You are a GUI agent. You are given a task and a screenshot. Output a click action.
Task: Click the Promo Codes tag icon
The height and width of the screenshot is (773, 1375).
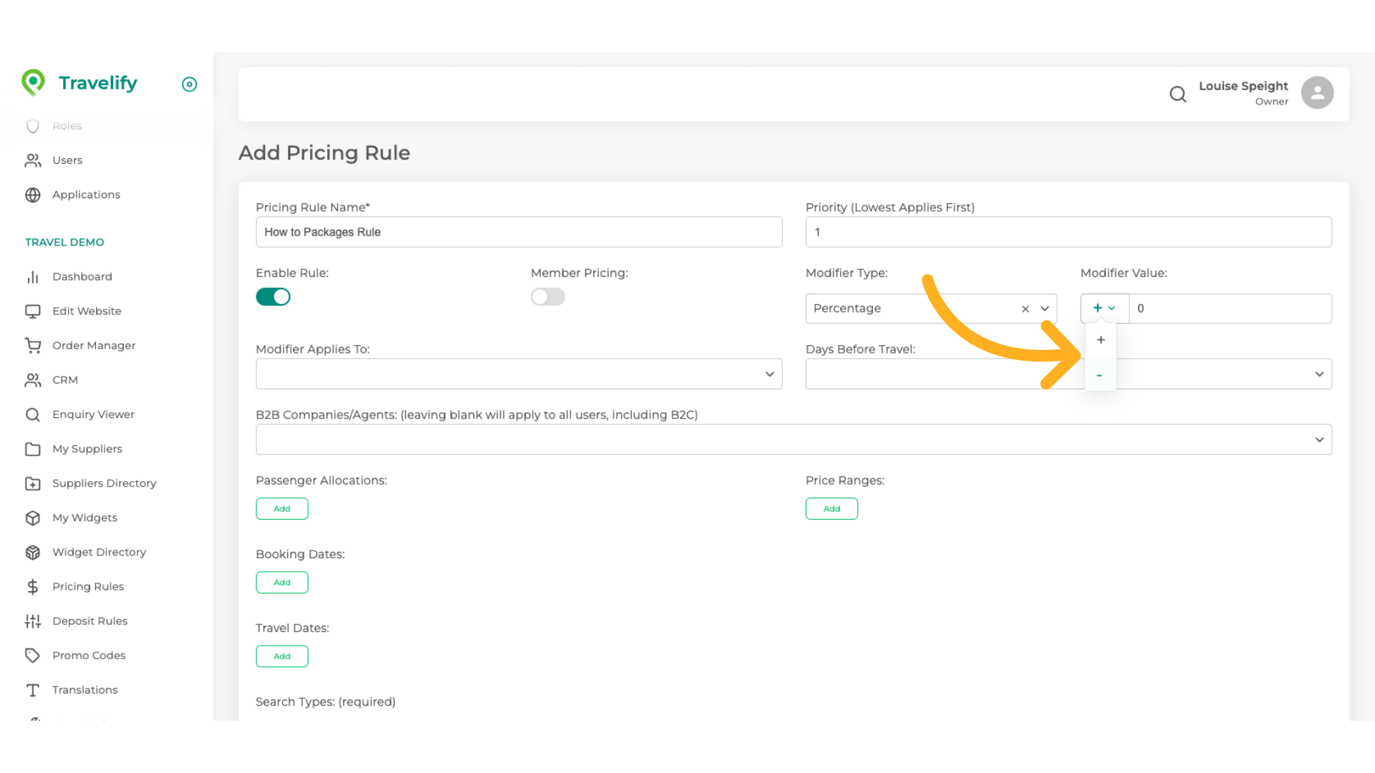(33, 655)
